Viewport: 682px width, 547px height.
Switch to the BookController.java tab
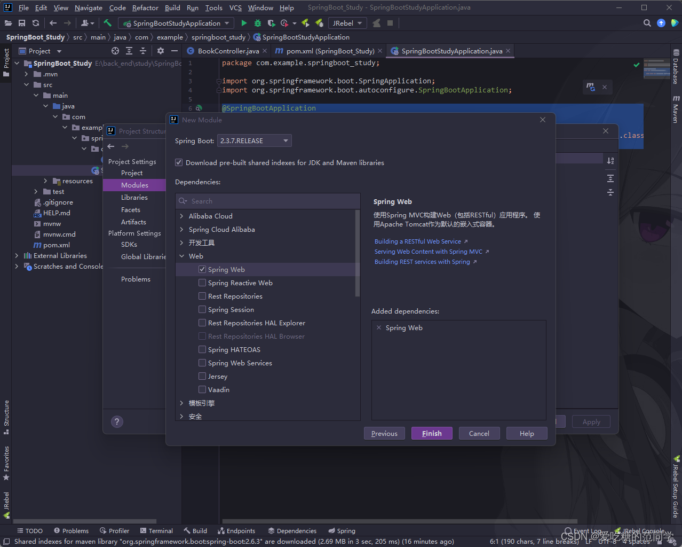(x=228, y=51)
